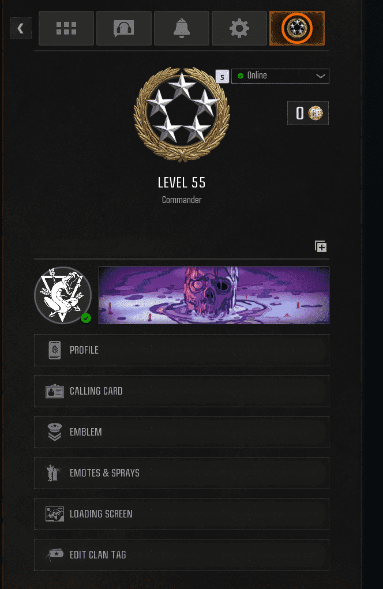Click the five-star Commander rank emblem
This screenshot has width=383, height=589.
(x=182, y=115)
